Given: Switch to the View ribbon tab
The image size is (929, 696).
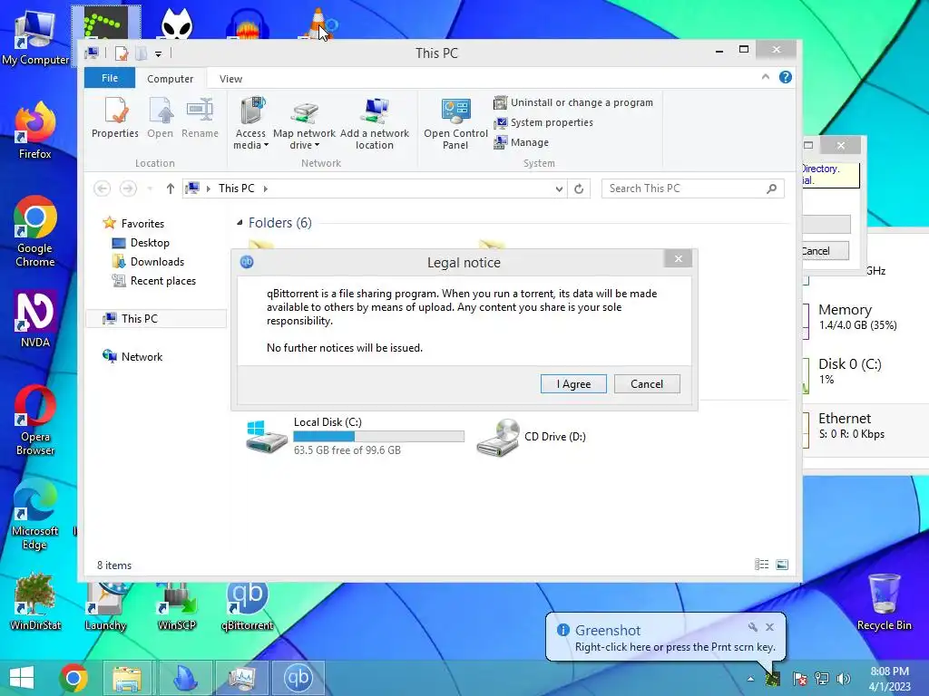Looking at the screenshot, I should pos(230,79).
